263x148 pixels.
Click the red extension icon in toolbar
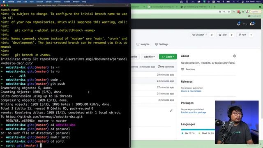tap(239, 12)
